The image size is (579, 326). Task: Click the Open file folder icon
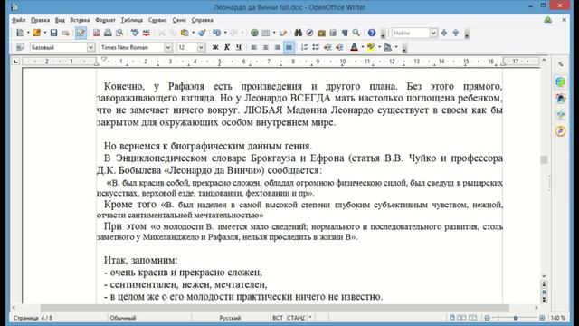pyautogui.click(x=36, y=33)
